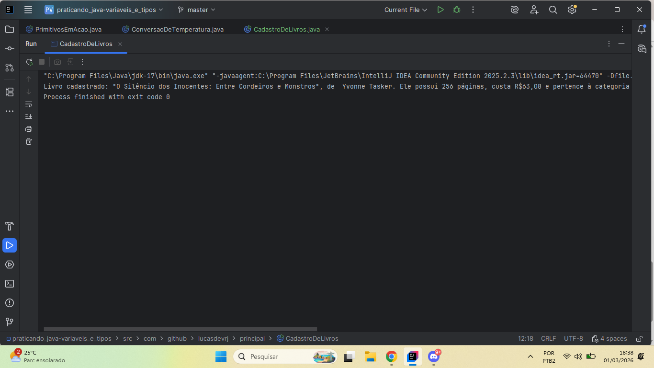654x368 pixels.
Task: Rerun CadastroDeLivros in Run toolbar
Action: (x=29, y=62)
